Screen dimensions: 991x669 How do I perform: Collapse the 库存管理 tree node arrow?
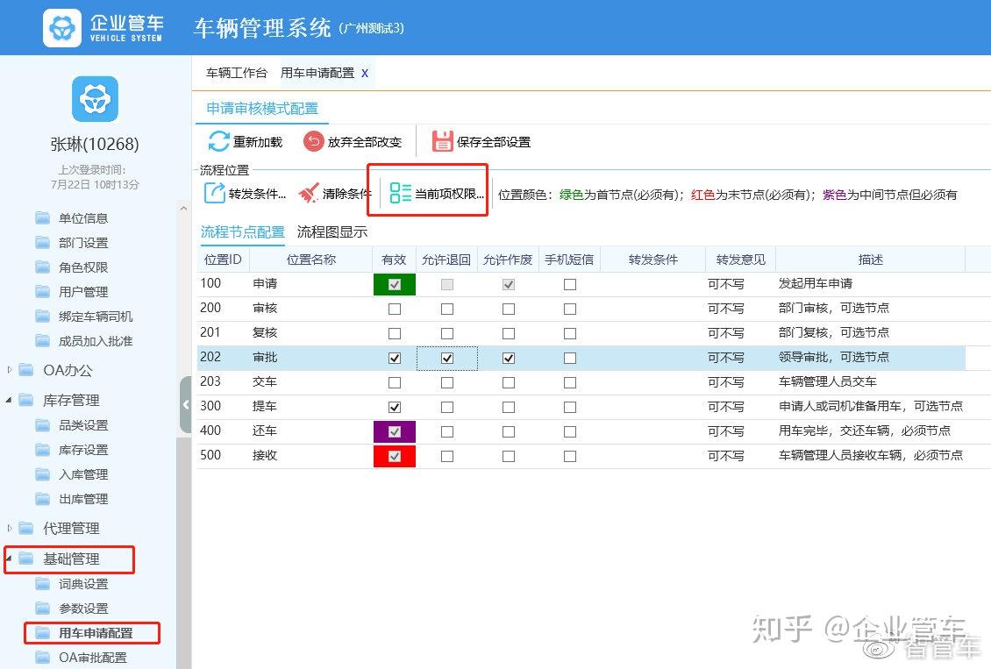[9, 400]
